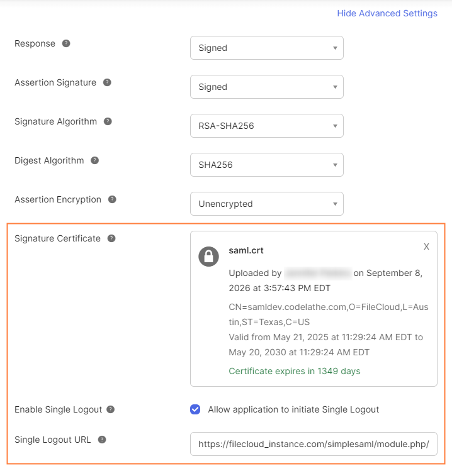Image resolution: width=452 pixels, height=471 pixels.
Task: Uncheck Allow application to initiate Single Logout
Action: point(195,409)
